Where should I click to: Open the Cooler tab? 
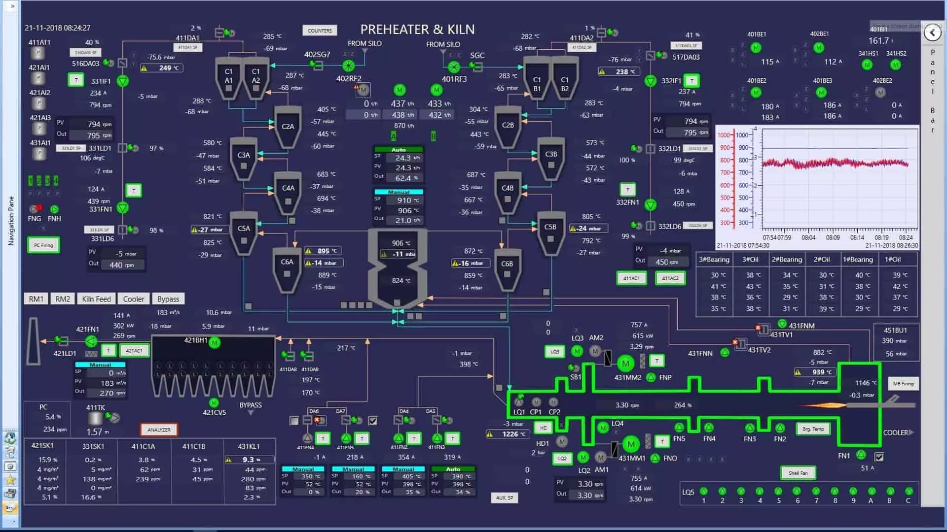pos(134,299)
